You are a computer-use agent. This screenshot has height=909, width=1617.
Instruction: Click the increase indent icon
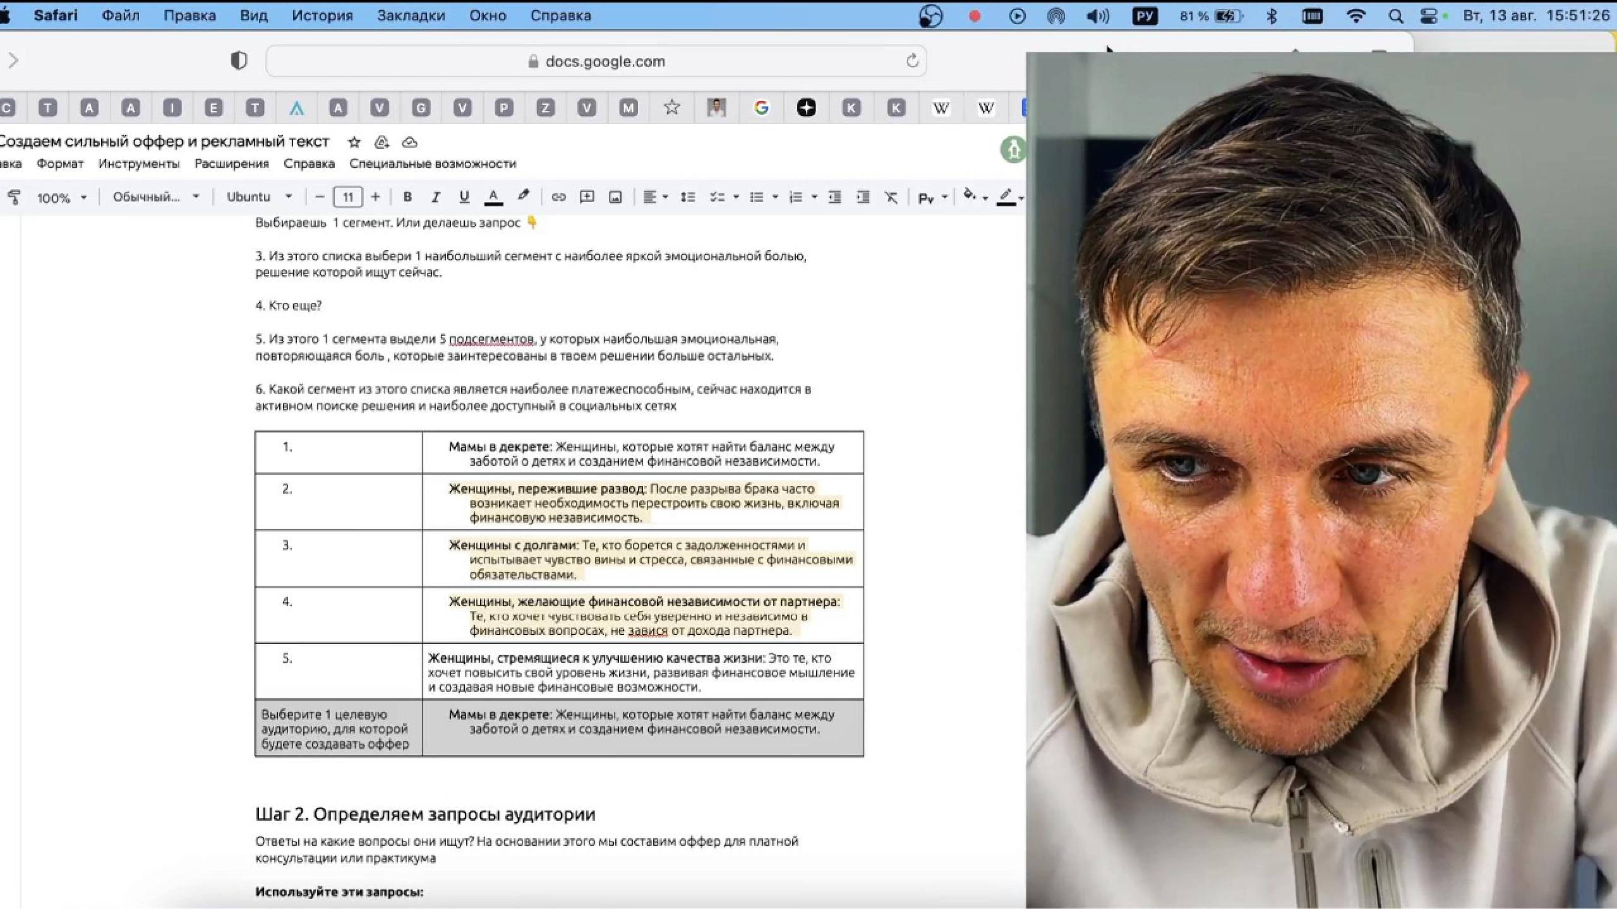click(863, 197)
